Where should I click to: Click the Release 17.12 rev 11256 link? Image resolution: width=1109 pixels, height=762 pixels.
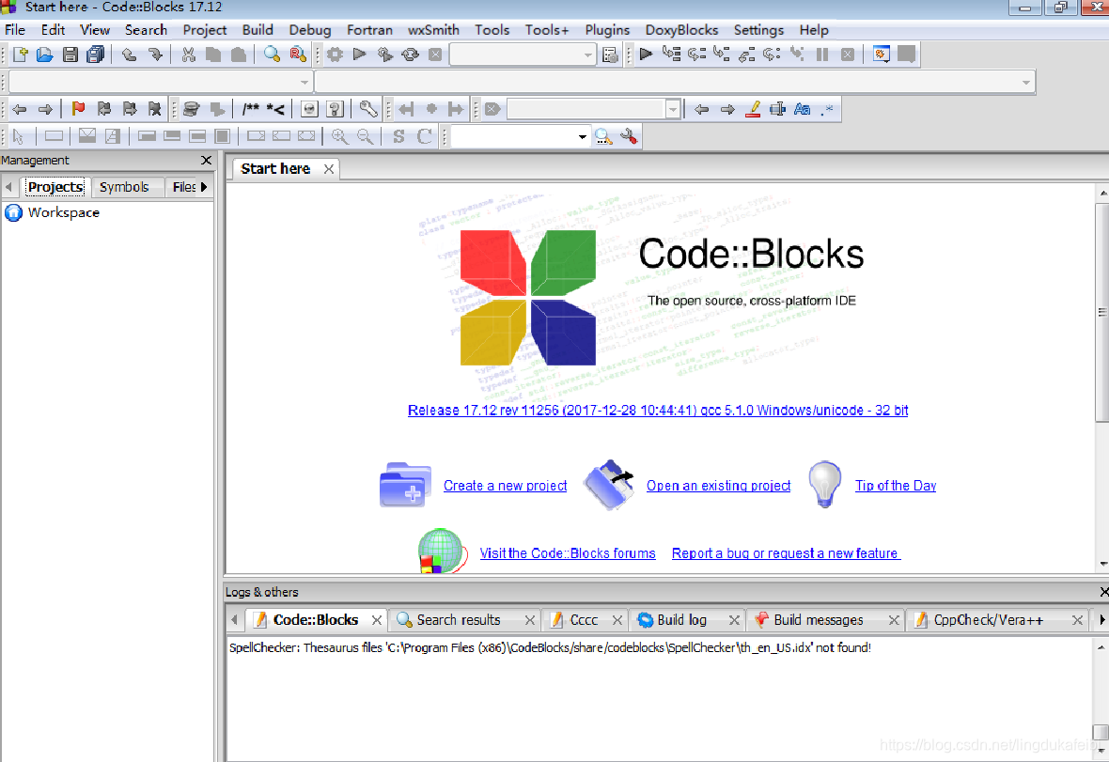pos(658,410)
